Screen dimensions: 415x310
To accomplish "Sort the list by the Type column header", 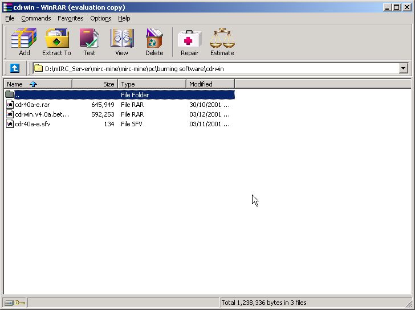I will tap(152, 84).
